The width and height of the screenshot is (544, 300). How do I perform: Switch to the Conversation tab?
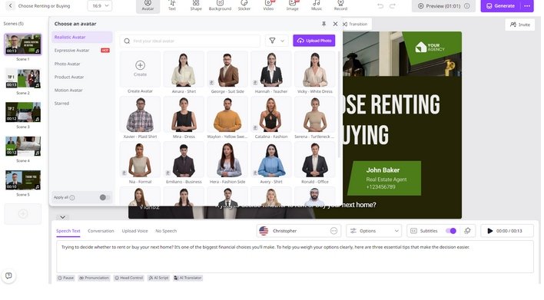pos(101,231)
